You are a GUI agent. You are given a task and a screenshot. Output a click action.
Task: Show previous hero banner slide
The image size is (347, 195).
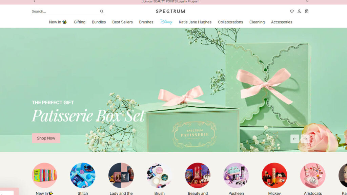(x=294, y=139)
